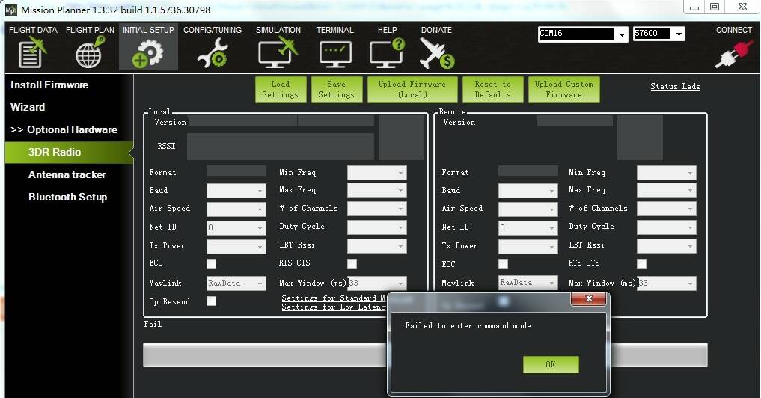Close the error dialog with X
The width and height of the screenshot is (761, 398).
589,298
